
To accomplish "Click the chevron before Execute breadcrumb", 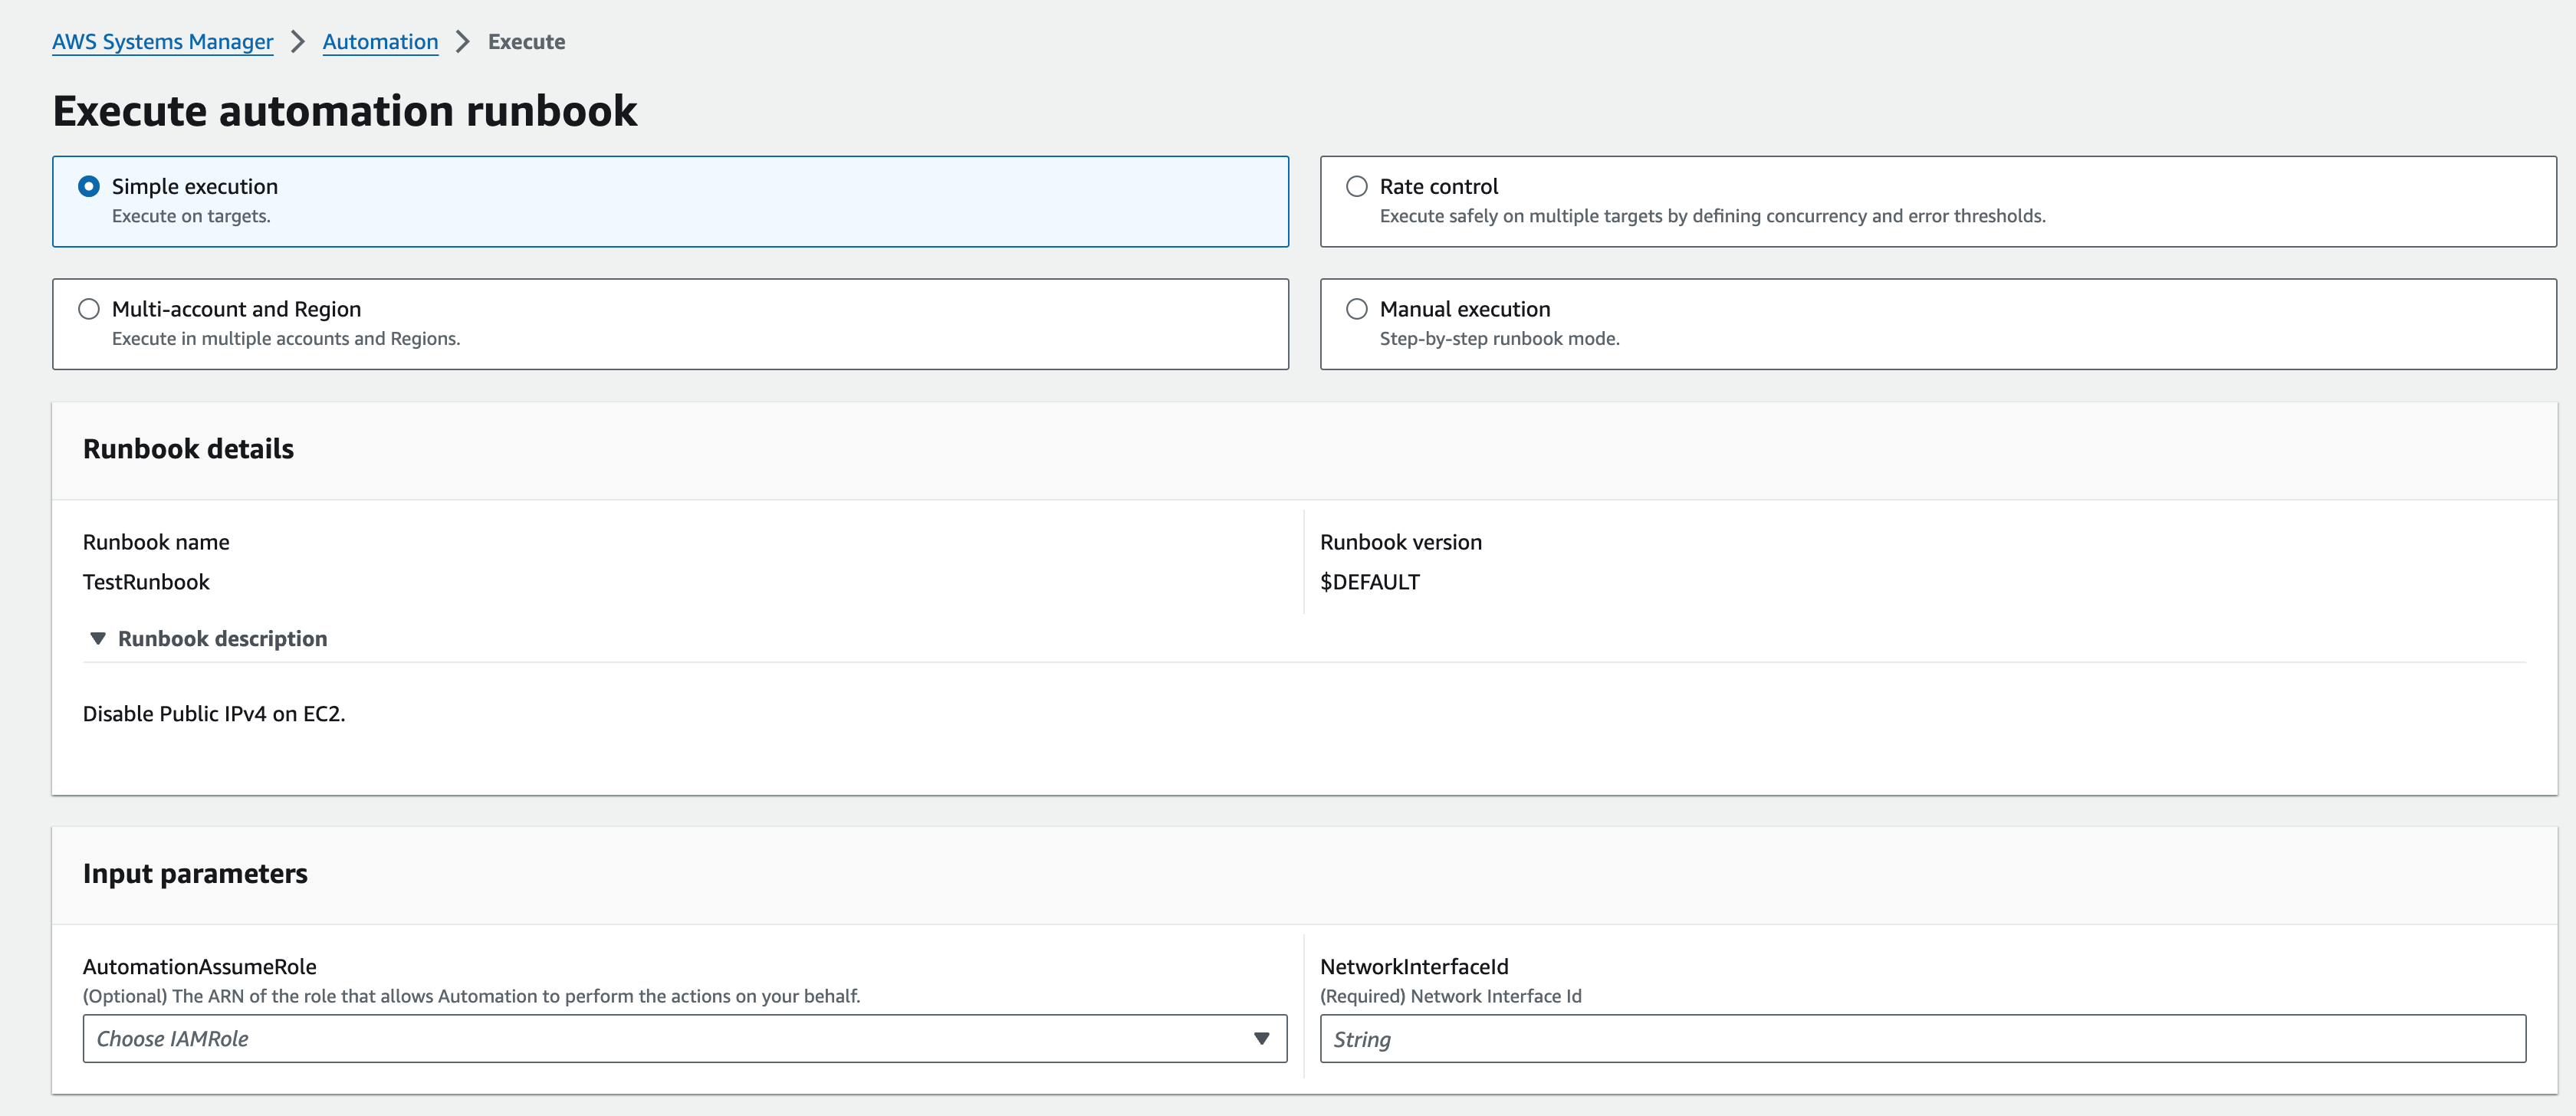I will [462, 42].
